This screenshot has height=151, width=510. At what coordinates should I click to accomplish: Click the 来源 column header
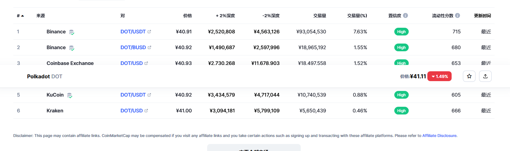tap(40, 16)
